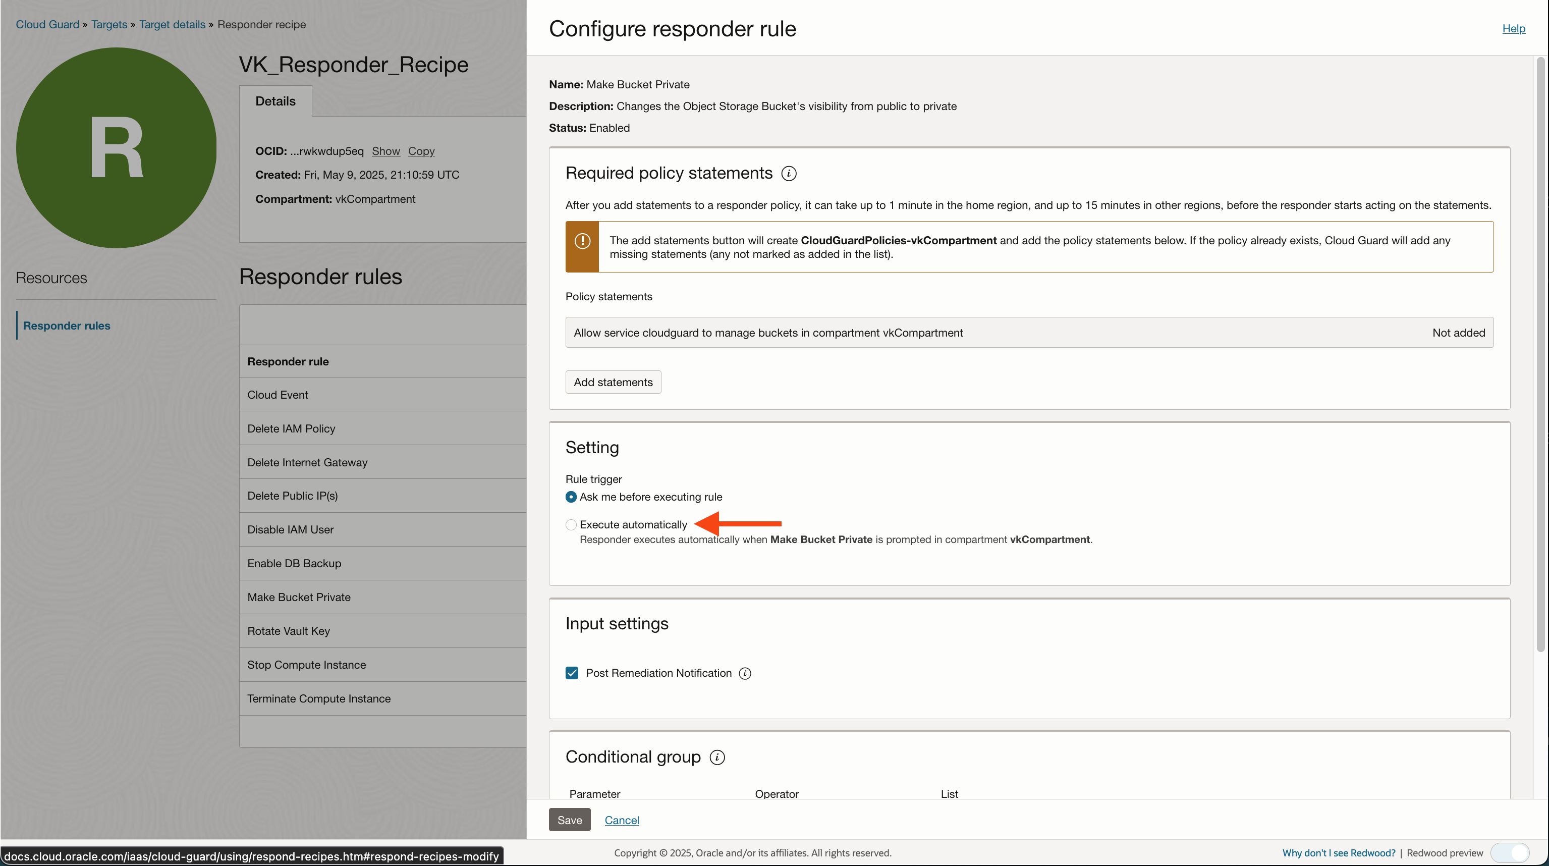This screenshot has height=866, width=1549.
Task: Select Make Bucket Private responder rule
Action: (x=299, y=597)
